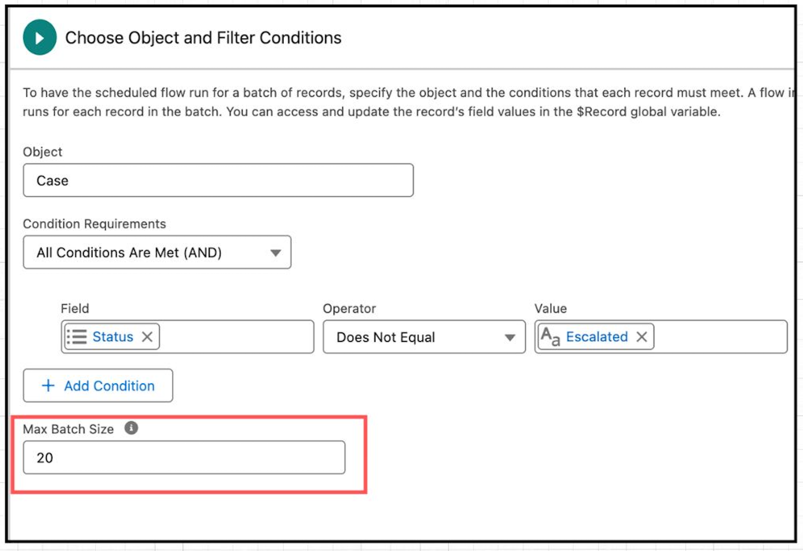Remove the Escalated value pill via its X
803x551 pixels.
tap(642, 337)
